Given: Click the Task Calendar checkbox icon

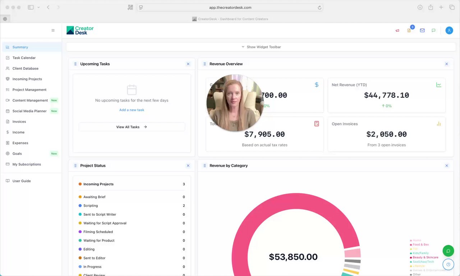Looking at the screenshot, I should pyautogui.click(x=8, y=58).
